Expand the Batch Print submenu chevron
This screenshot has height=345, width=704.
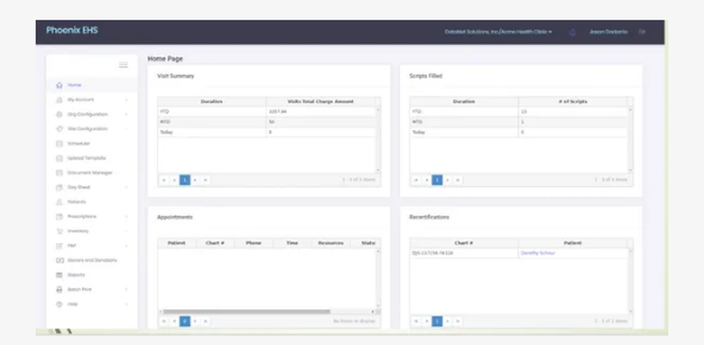[x=126, y=289]
